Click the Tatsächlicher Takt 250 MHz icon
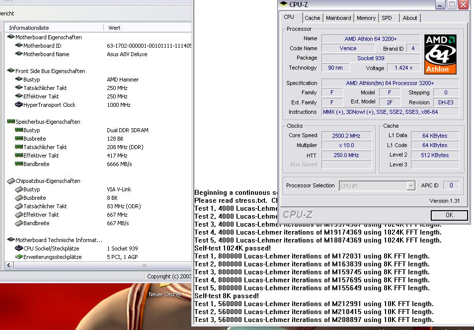 pyautogui.click(x=19, y=87)
